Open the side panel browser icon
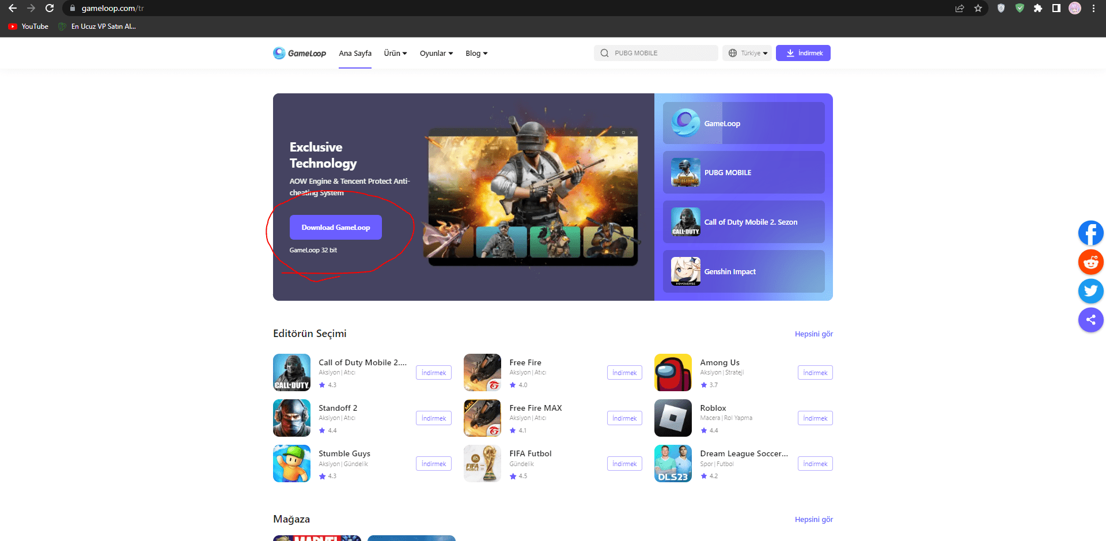 (1056, 8)
